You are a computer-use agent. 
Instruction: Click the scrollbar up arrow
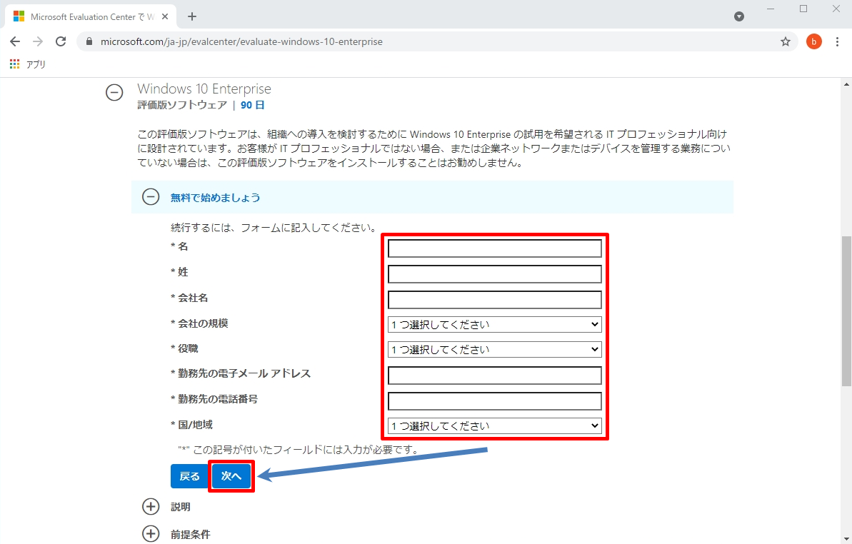pyautogui.click(x=846, y=84)
